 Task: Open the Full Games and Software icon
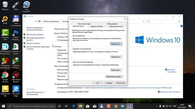click(5, 63)
